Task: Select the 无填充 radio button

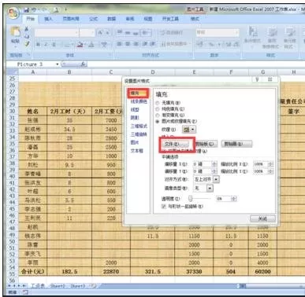Action: coord(158,103)
